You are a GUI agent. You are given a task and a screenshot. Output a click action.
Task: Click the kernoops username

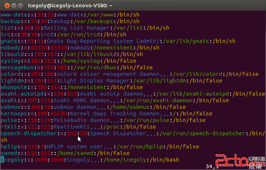[14, 114]
